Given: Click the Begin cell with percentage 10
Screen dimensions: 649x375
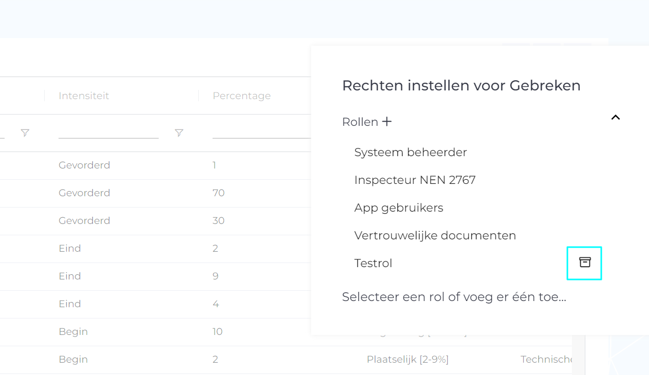Looking at the screenshot, I should pos(73,331).
